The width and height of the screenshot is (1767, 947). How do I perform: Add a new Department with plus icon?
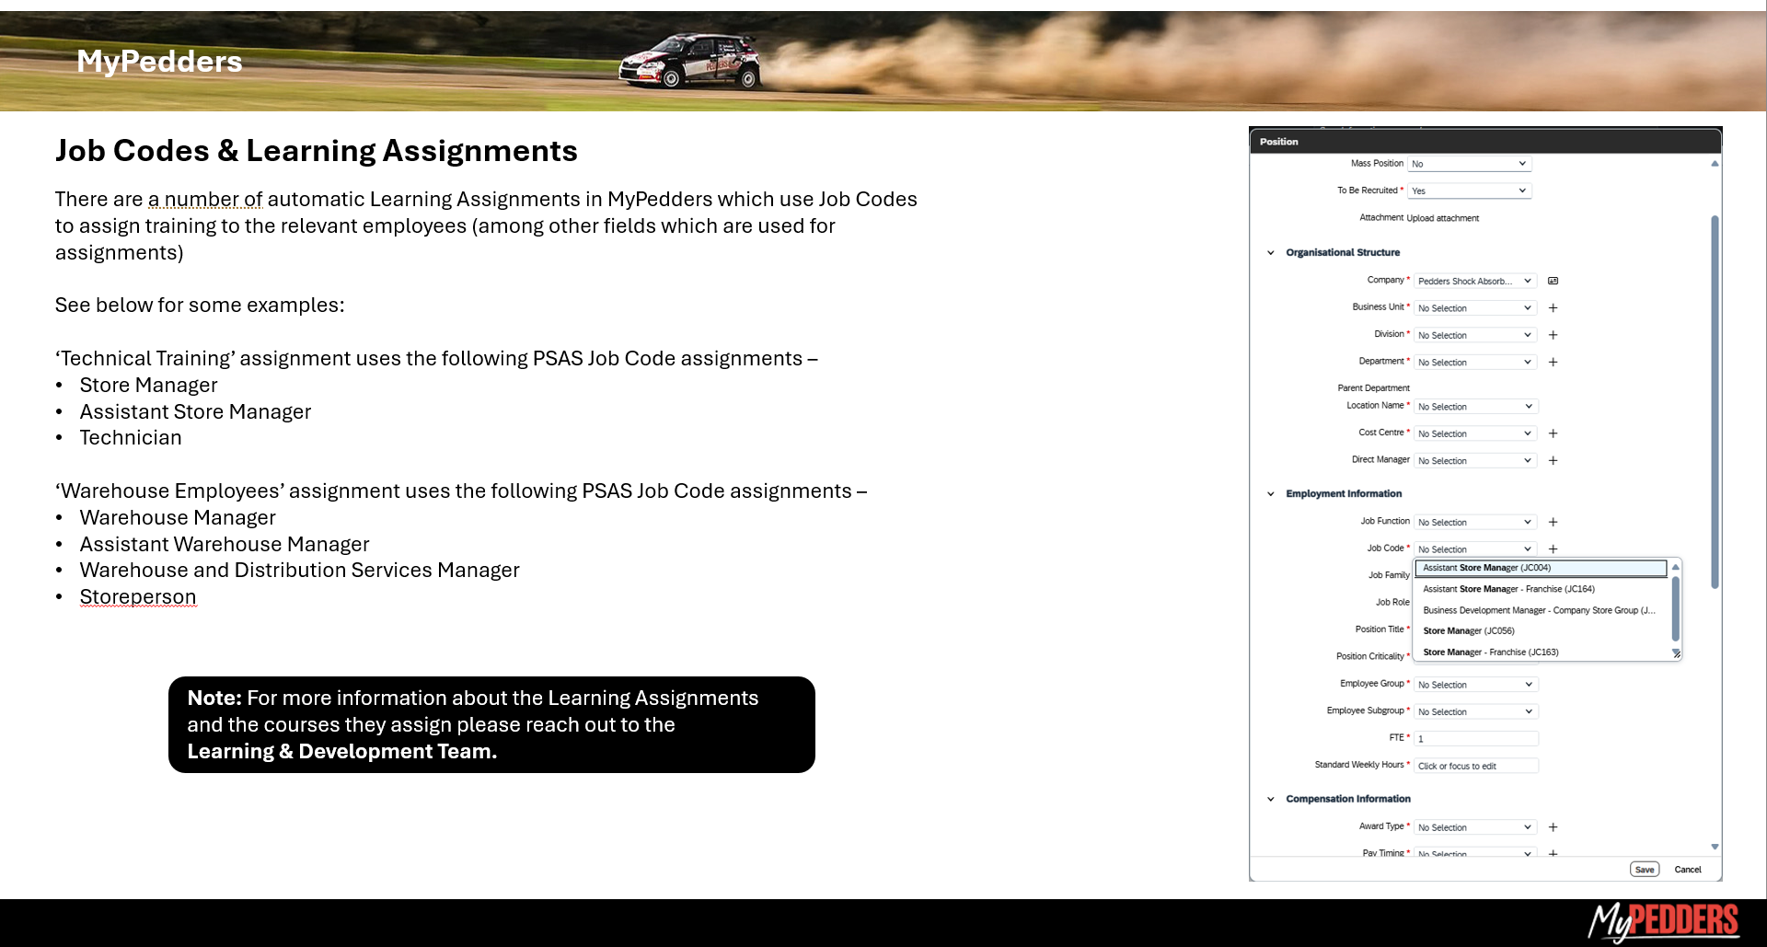coord(1553,363)
